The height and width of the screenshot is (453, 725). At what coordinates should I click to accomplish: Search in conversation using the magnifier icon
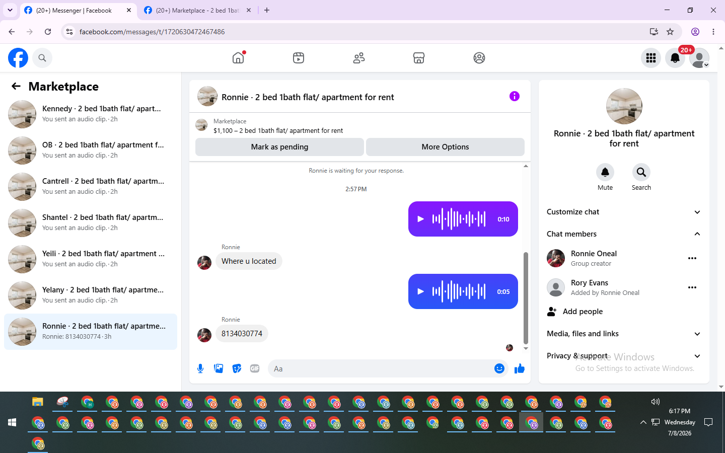pyautogui.click(x=641, y=172)
